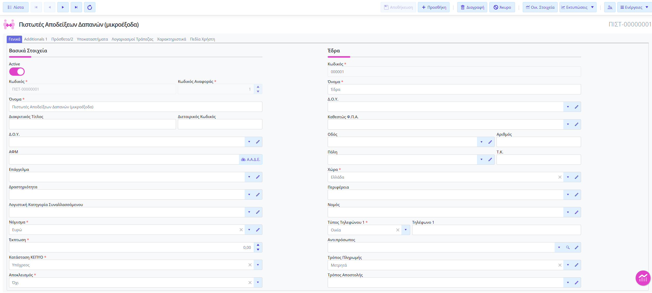
Task: Edit the Νόμισμα entry with pencil
Action: point(258,230)
